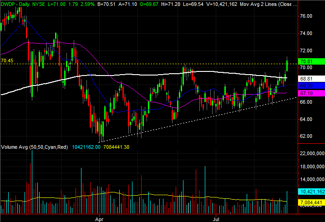Click the green 70.81 current price tag
Viewport: 325px width, 222px height.
[311, 61]
